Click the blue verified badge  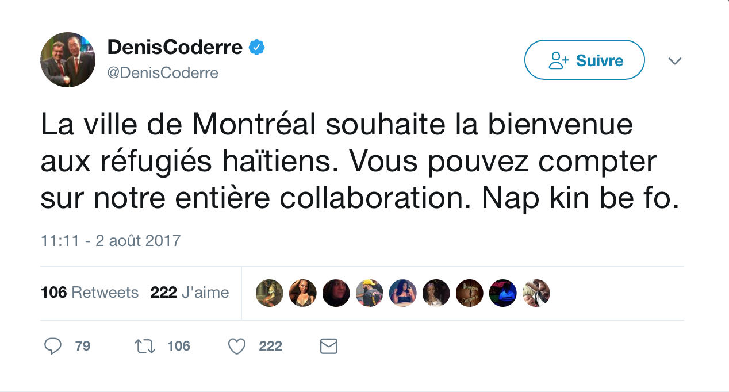pos(256,48)
